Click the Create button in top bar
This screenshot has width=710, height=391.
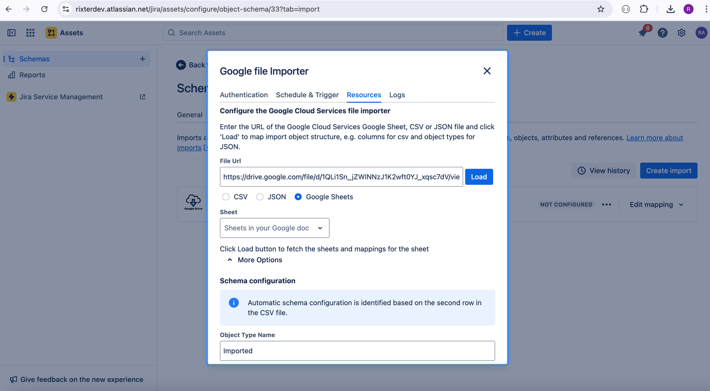pos(529,33)
